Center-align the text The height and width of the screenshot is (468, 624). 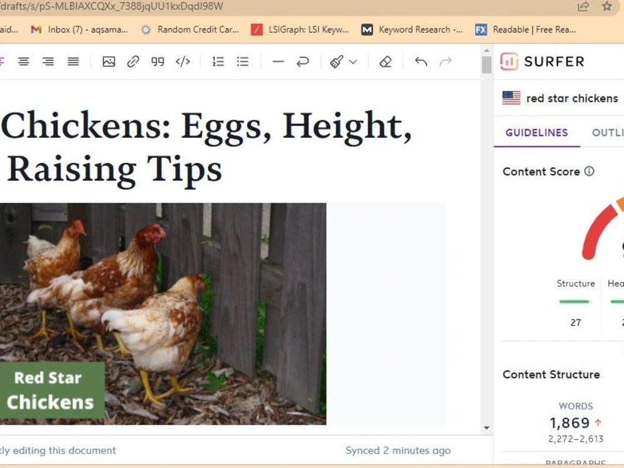coord(24,62)
